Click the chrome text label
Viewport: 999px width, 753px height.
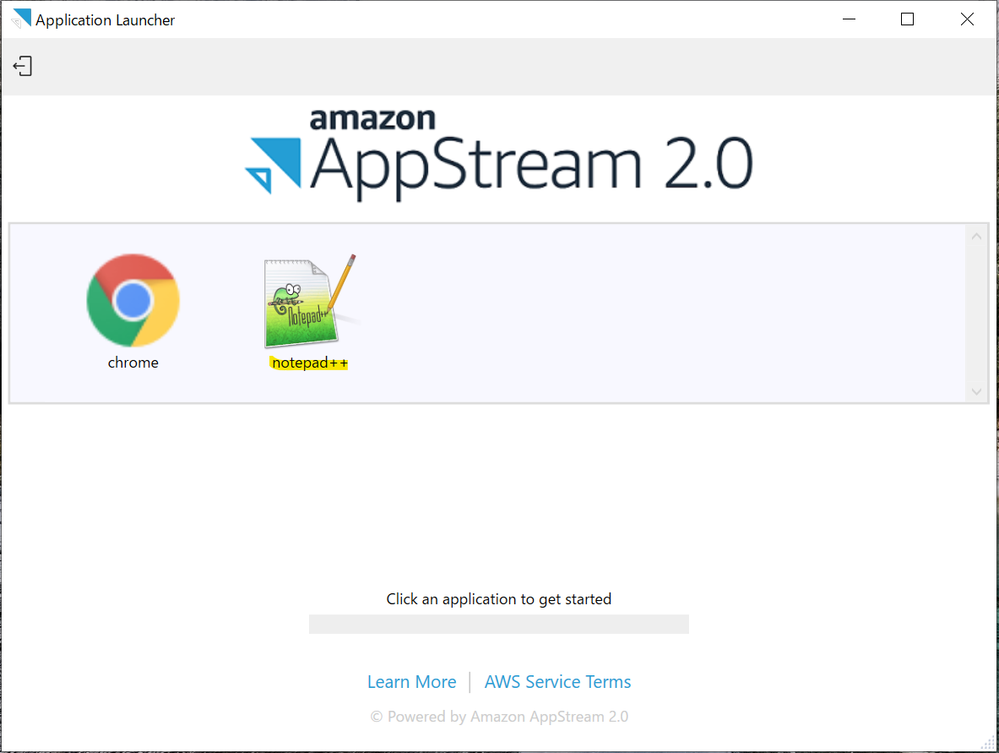[133, 362]
